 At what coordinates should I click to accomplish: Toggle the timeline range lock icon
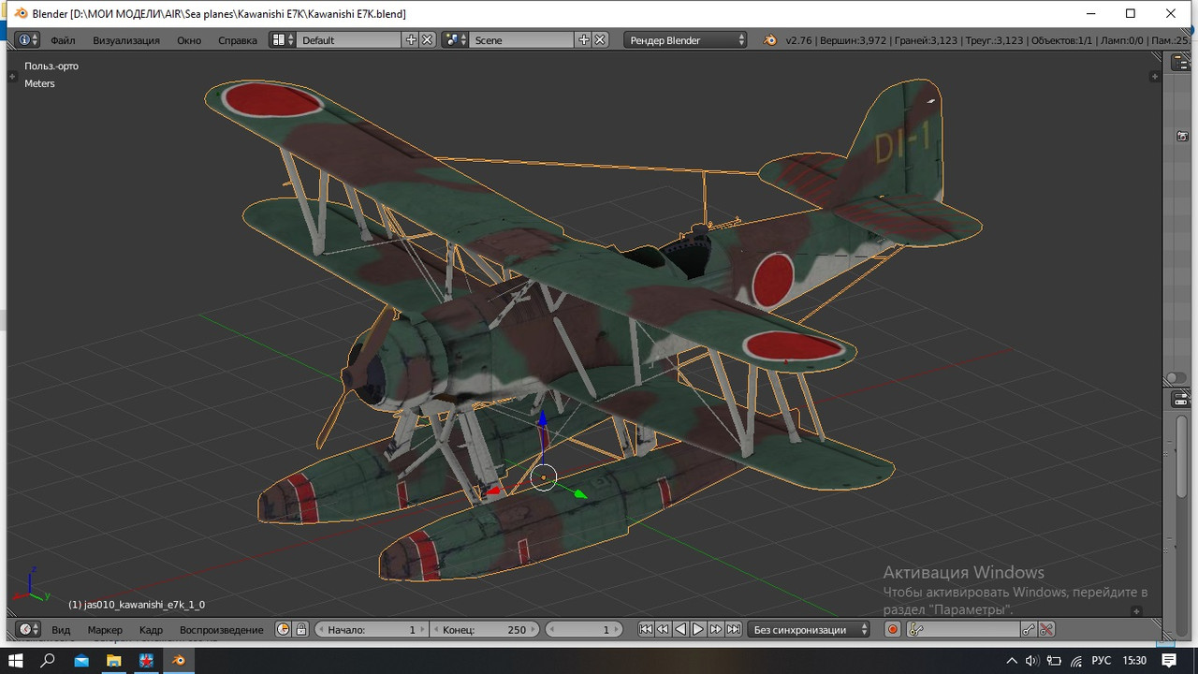(x=300, y=630)
